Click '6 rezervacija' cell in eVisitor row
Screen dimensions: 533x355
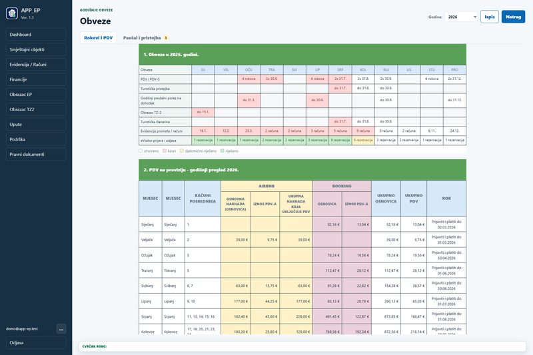pyautogui.click(x=340, y=140)
